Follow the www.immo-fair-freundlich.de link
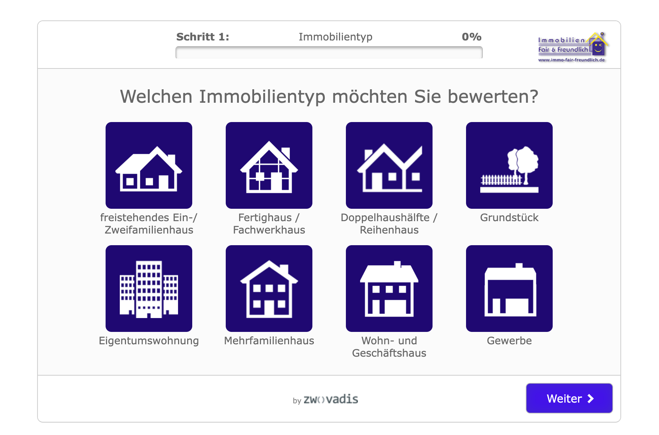The height and width of the screenshot is (435, 659). coord(572,60)
